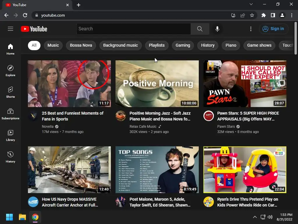Image resolution: width=298 pixels, height=224 pixels.
Task: Expand Chrome tab search dropdown
Action: [x=251, y=4]
